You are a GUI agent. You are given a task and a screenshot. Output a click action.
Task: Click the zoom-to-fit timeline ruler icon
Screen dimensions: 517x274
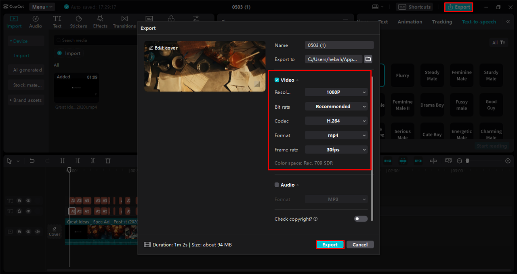(x=448, y=161)
